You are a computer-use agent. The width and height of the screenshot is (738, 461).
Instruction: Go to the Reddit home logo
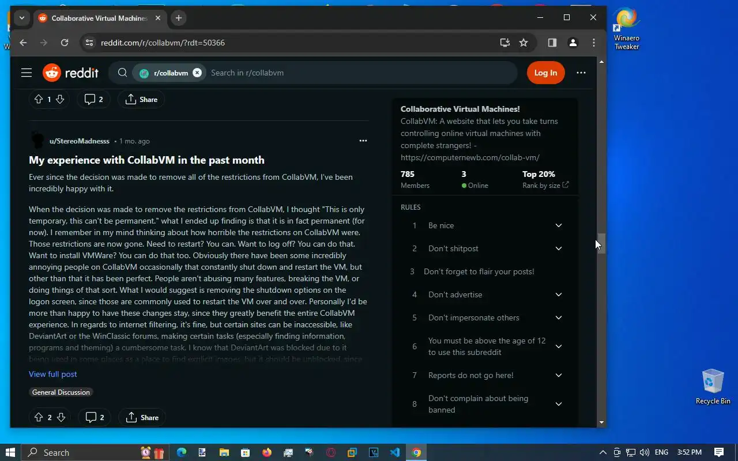(x=70, y=73)
